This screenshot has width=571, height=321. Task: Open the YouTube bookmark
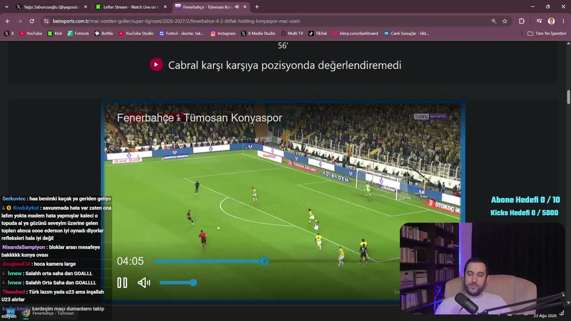[x=31, y=33]
